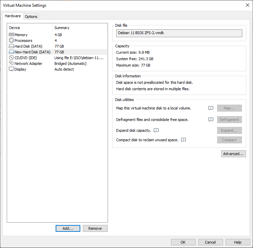Click the Add... button
This screenshot has height=248, width=253.
[x=68, y=228]
